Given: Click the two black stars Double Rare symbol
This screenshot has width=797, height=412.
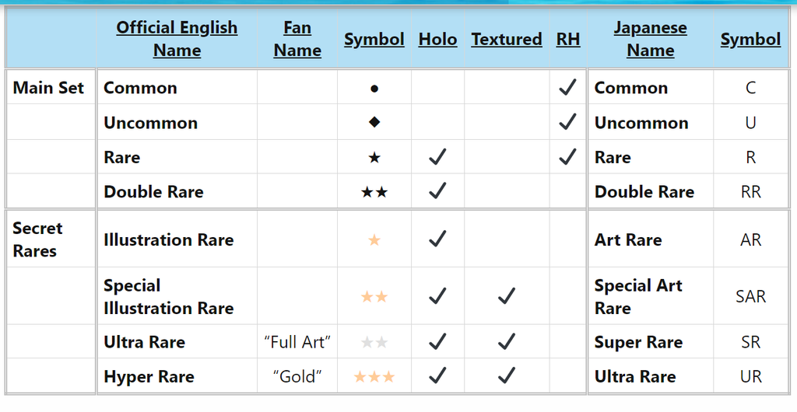Looking at the screenshot, I should [374, 192].
